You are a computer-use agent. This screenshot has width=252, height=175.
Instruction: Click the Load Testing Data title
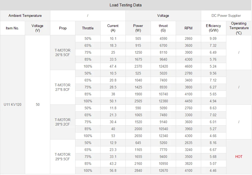pyautogui.click(x=126, y=5)
